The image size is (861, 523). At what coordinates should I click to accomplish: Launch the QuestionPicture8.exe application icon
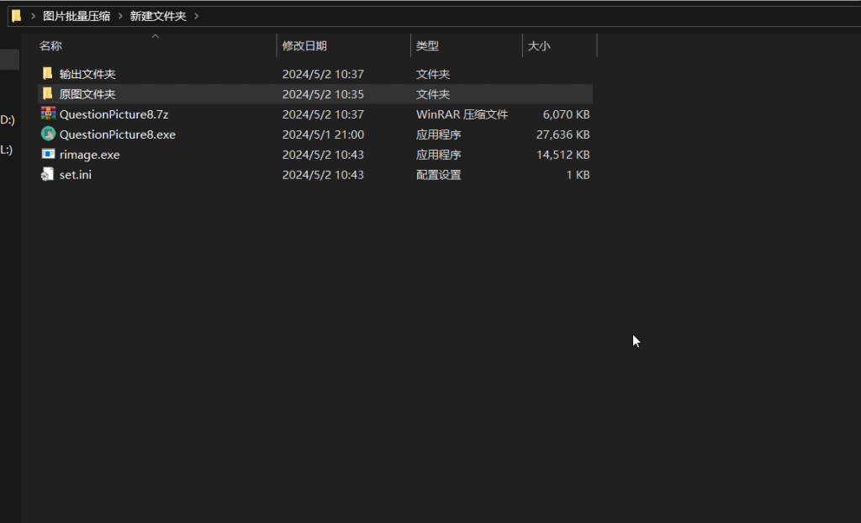(x=47, y=134)
